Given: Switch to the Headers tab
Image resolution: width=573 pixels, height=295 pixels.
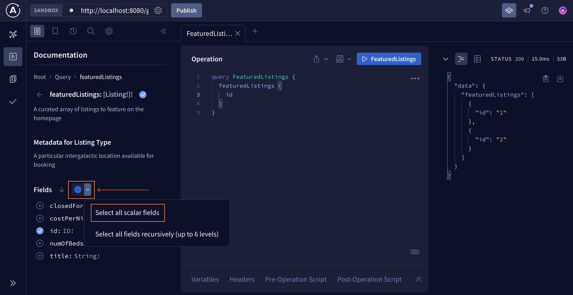Looking at the screenshot, I should pyautogui.click(x=242, y=279).
